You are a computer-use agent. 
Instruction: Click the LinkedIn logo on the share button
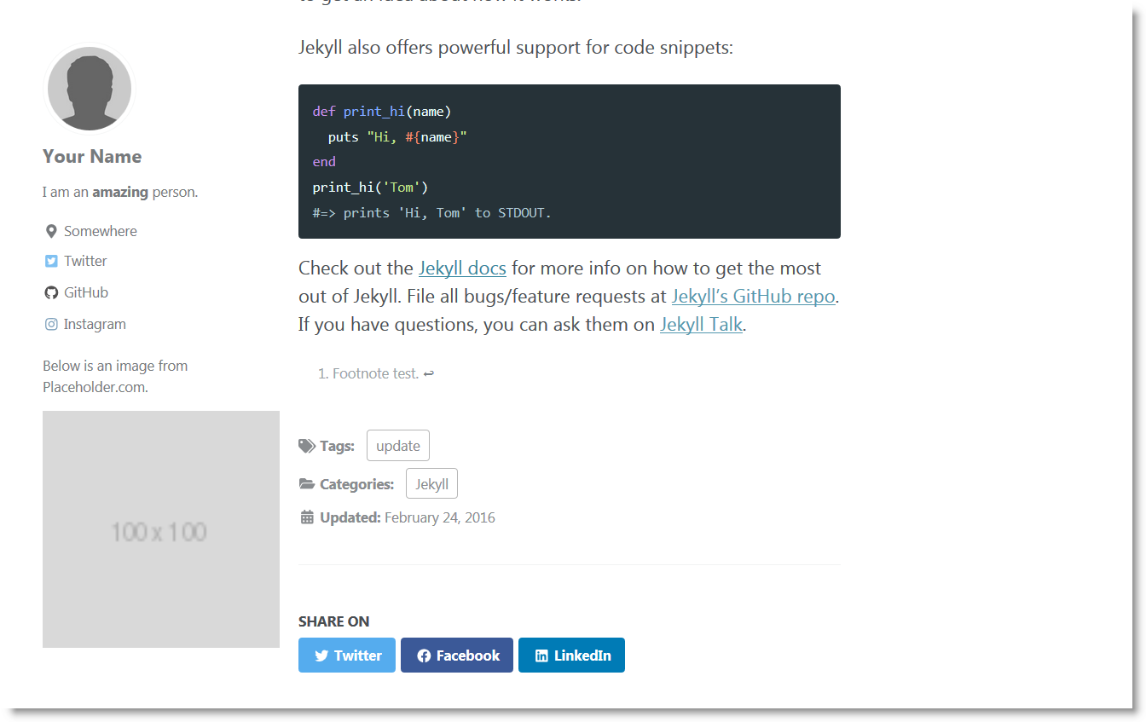click(x=541, y=655)
